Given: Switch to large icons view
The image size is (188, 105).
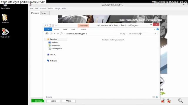Looking at the screenshot, I should tap(157, 97).
